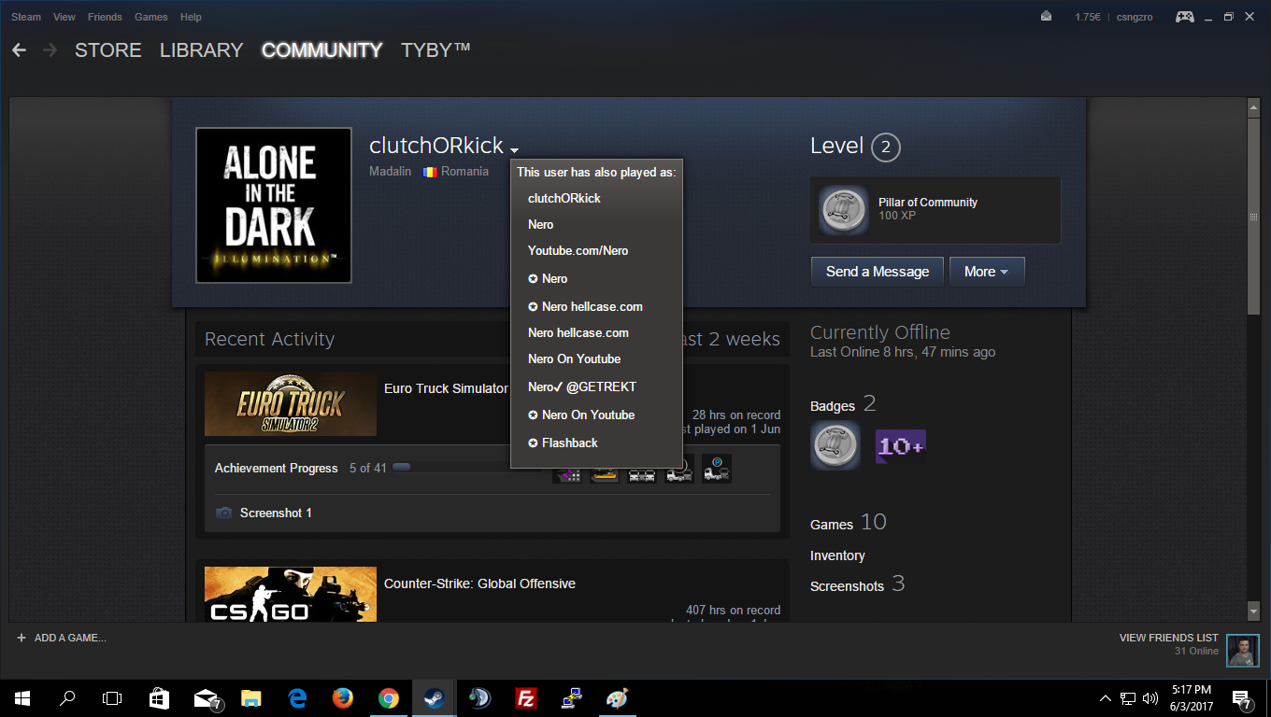Open the csngzro account dropdown

point(1133,17)
